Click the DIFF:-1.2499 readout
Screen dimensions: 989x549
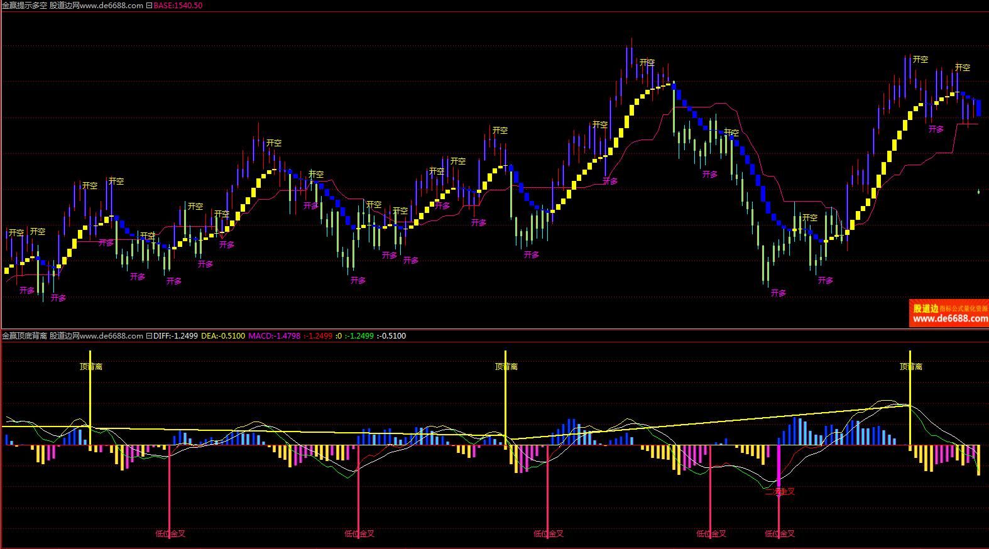pyautogui.click(x=175, y=336)
